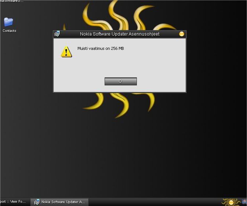Click the sun icon in the system tray
The image size is (247, 206).
point(231,202)
